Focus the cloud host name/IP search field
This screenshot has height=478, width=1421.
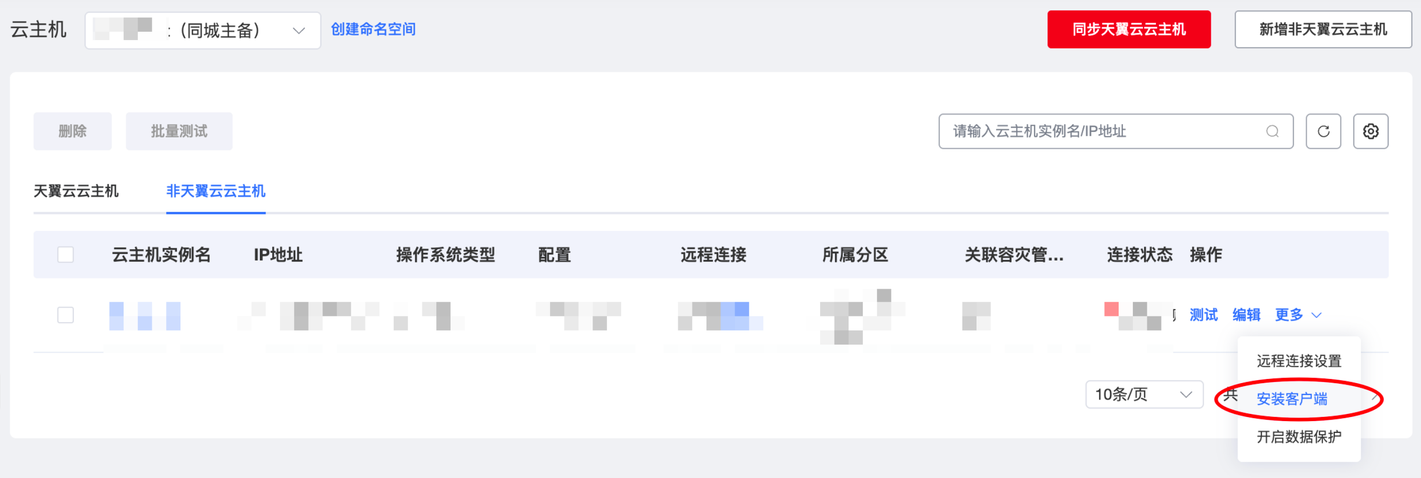[1103, 131]
